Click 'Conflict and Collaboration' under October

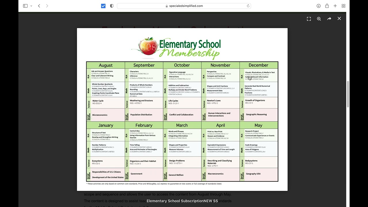[x=181, y=115]
